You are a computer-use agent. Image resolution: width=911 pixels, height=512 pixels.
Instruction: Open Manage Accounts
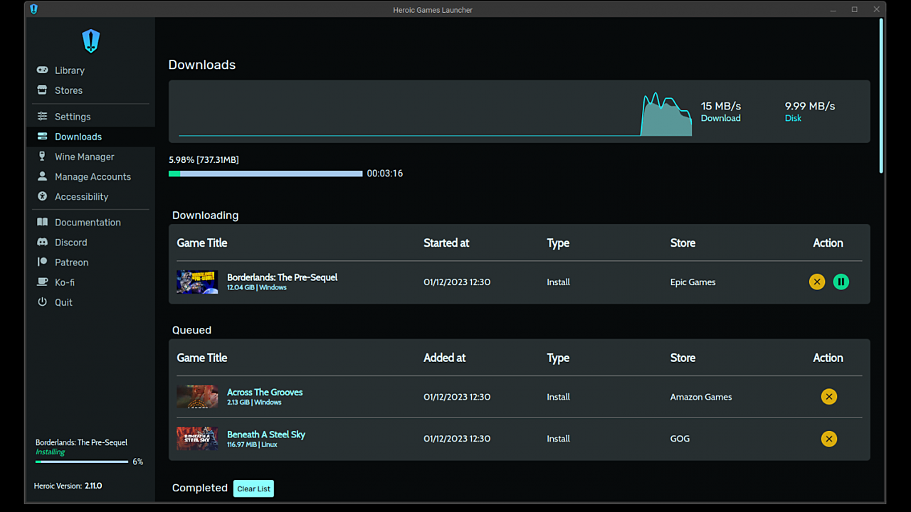93,176
